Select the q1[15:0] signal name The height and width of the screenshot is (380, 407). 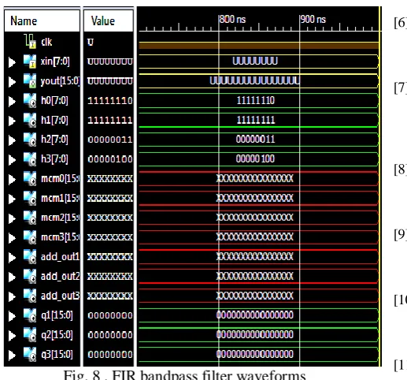click(57, 315)
